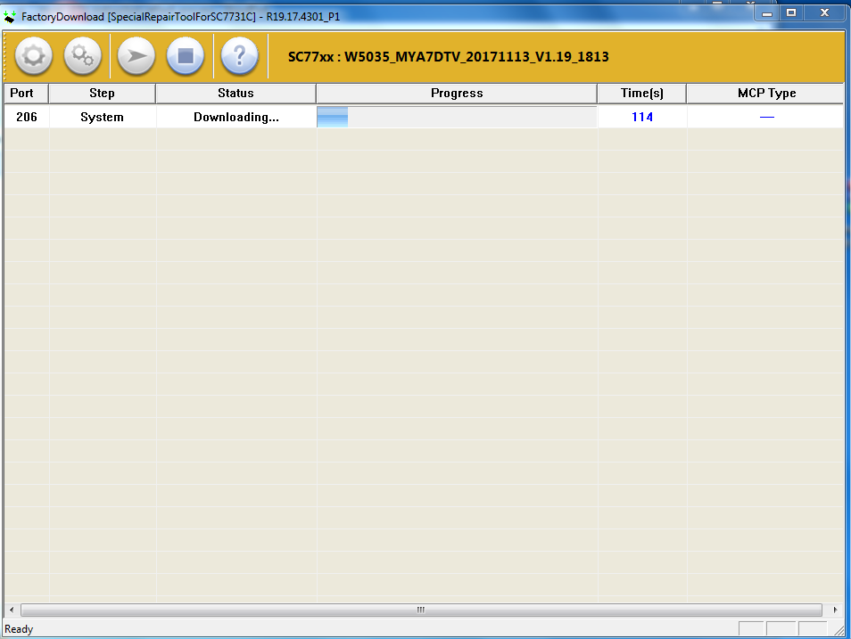Stop the download with the square button
This screenshot has height=639, width=851.
[185, 56]
